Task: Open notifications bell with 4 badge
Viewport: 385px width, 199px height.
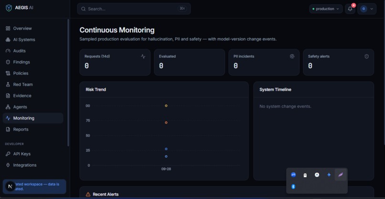Action: [350, 9]
